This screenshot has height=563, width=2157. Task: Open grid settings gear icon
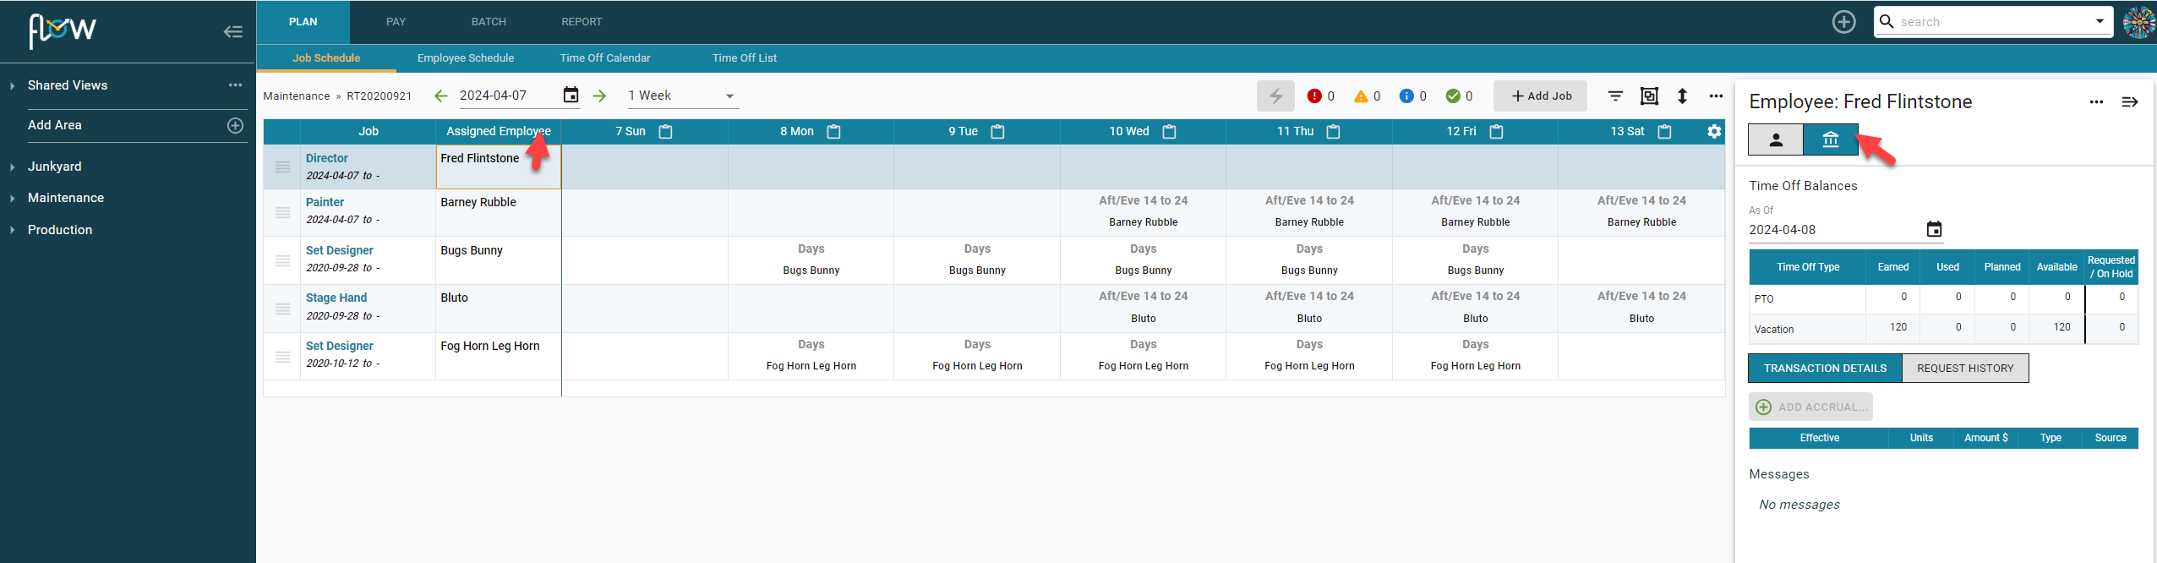(1714, 132)
